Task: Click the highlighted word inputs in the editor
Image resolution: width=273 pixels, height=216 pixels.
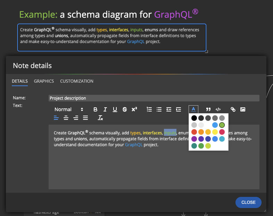Action: tap(170, 133)
